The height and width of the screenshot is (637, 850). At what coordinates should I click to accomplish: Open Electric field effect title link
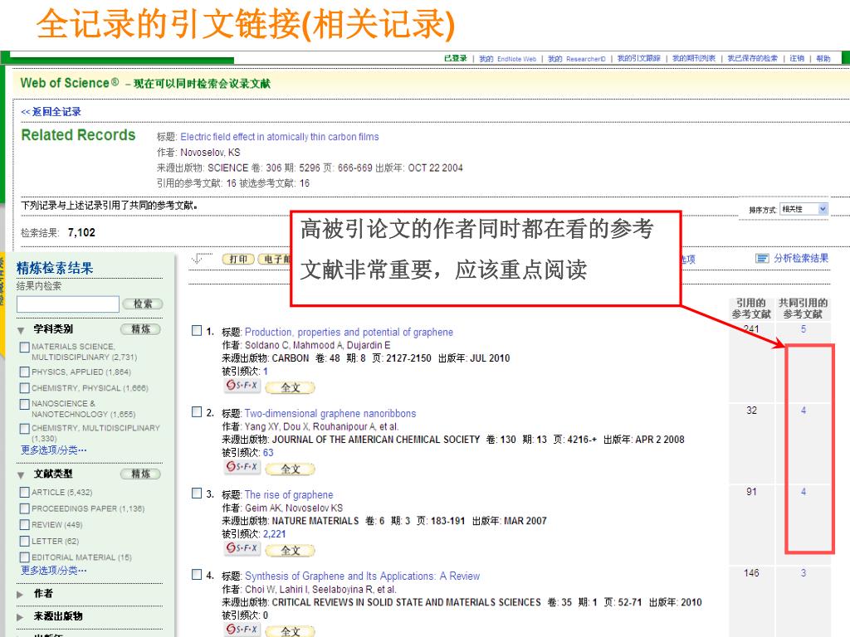[x=279, y=137]
